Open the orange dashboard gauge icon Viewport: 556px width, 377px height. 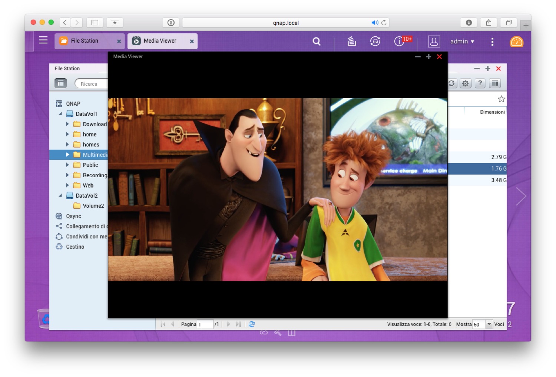point(516,42)
